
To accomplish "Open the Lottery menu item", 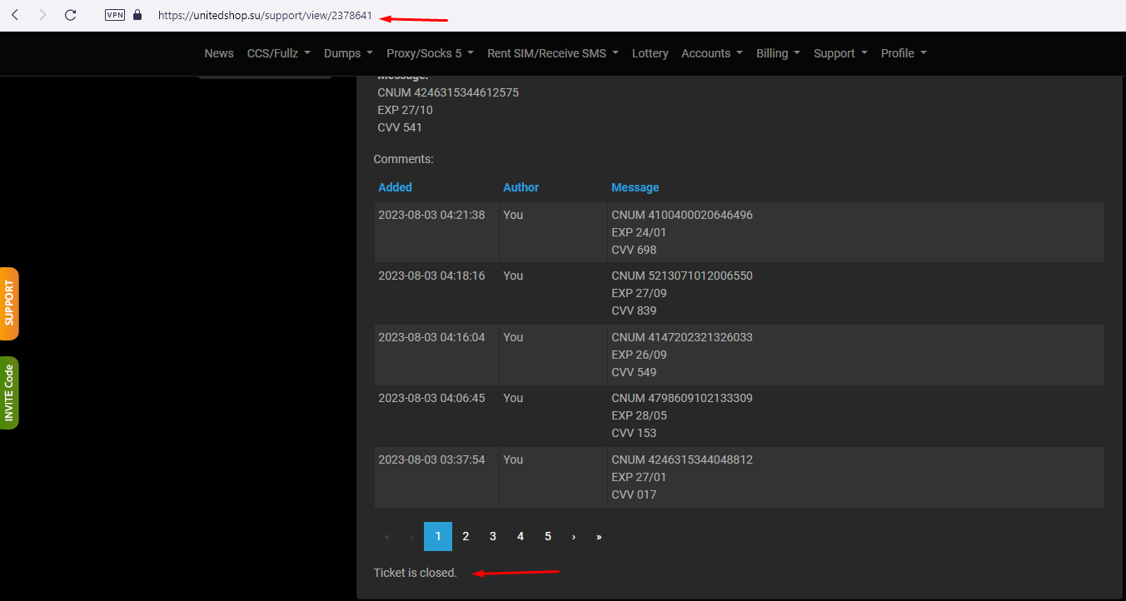I will (650, 53).
